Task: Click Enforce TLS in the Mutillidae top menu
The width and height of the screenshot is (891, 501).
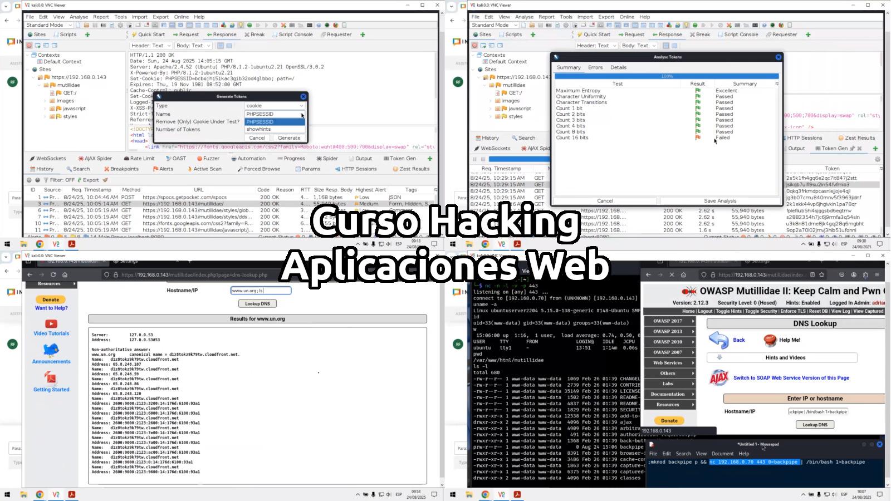Action: [793, 311]
